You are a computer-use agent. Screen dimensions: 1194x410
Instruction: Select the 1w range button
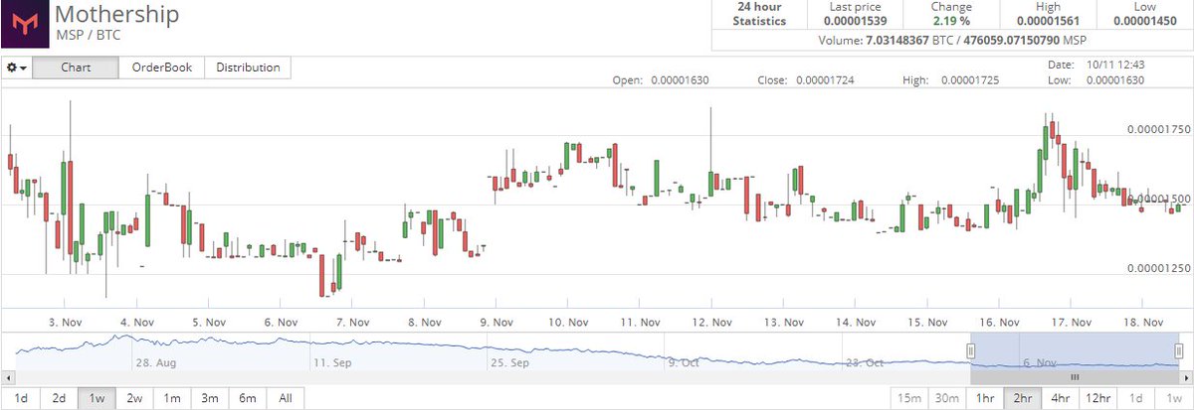tap(97, 398)
